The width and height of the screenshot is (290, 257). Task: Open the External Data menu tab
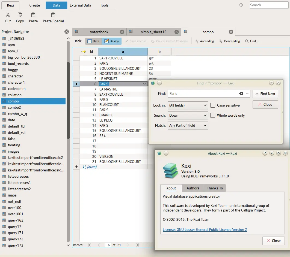point(80,5)
